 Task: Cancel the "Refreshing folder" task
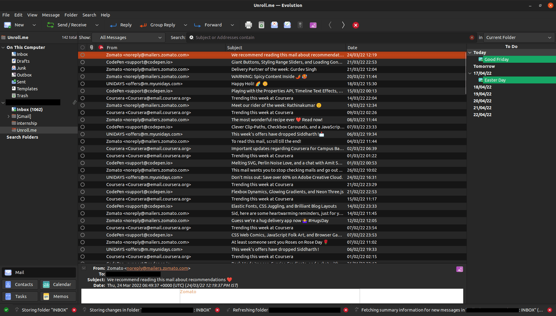point(346,310)
